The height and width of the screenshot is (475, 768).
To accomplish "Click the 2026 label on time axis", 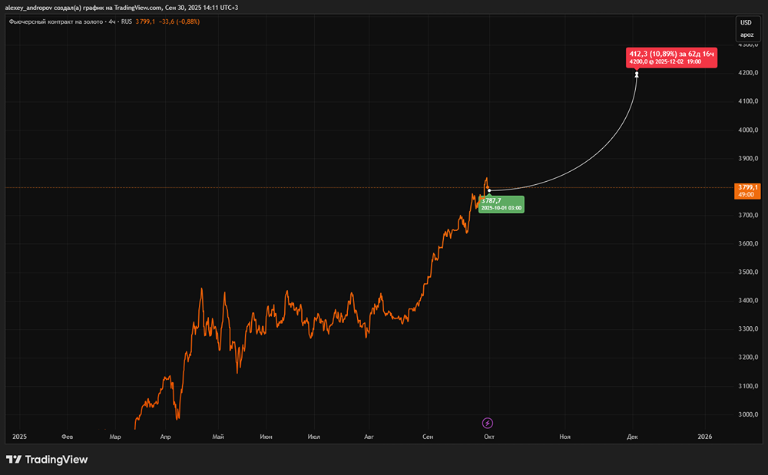I will coord(705,437).
